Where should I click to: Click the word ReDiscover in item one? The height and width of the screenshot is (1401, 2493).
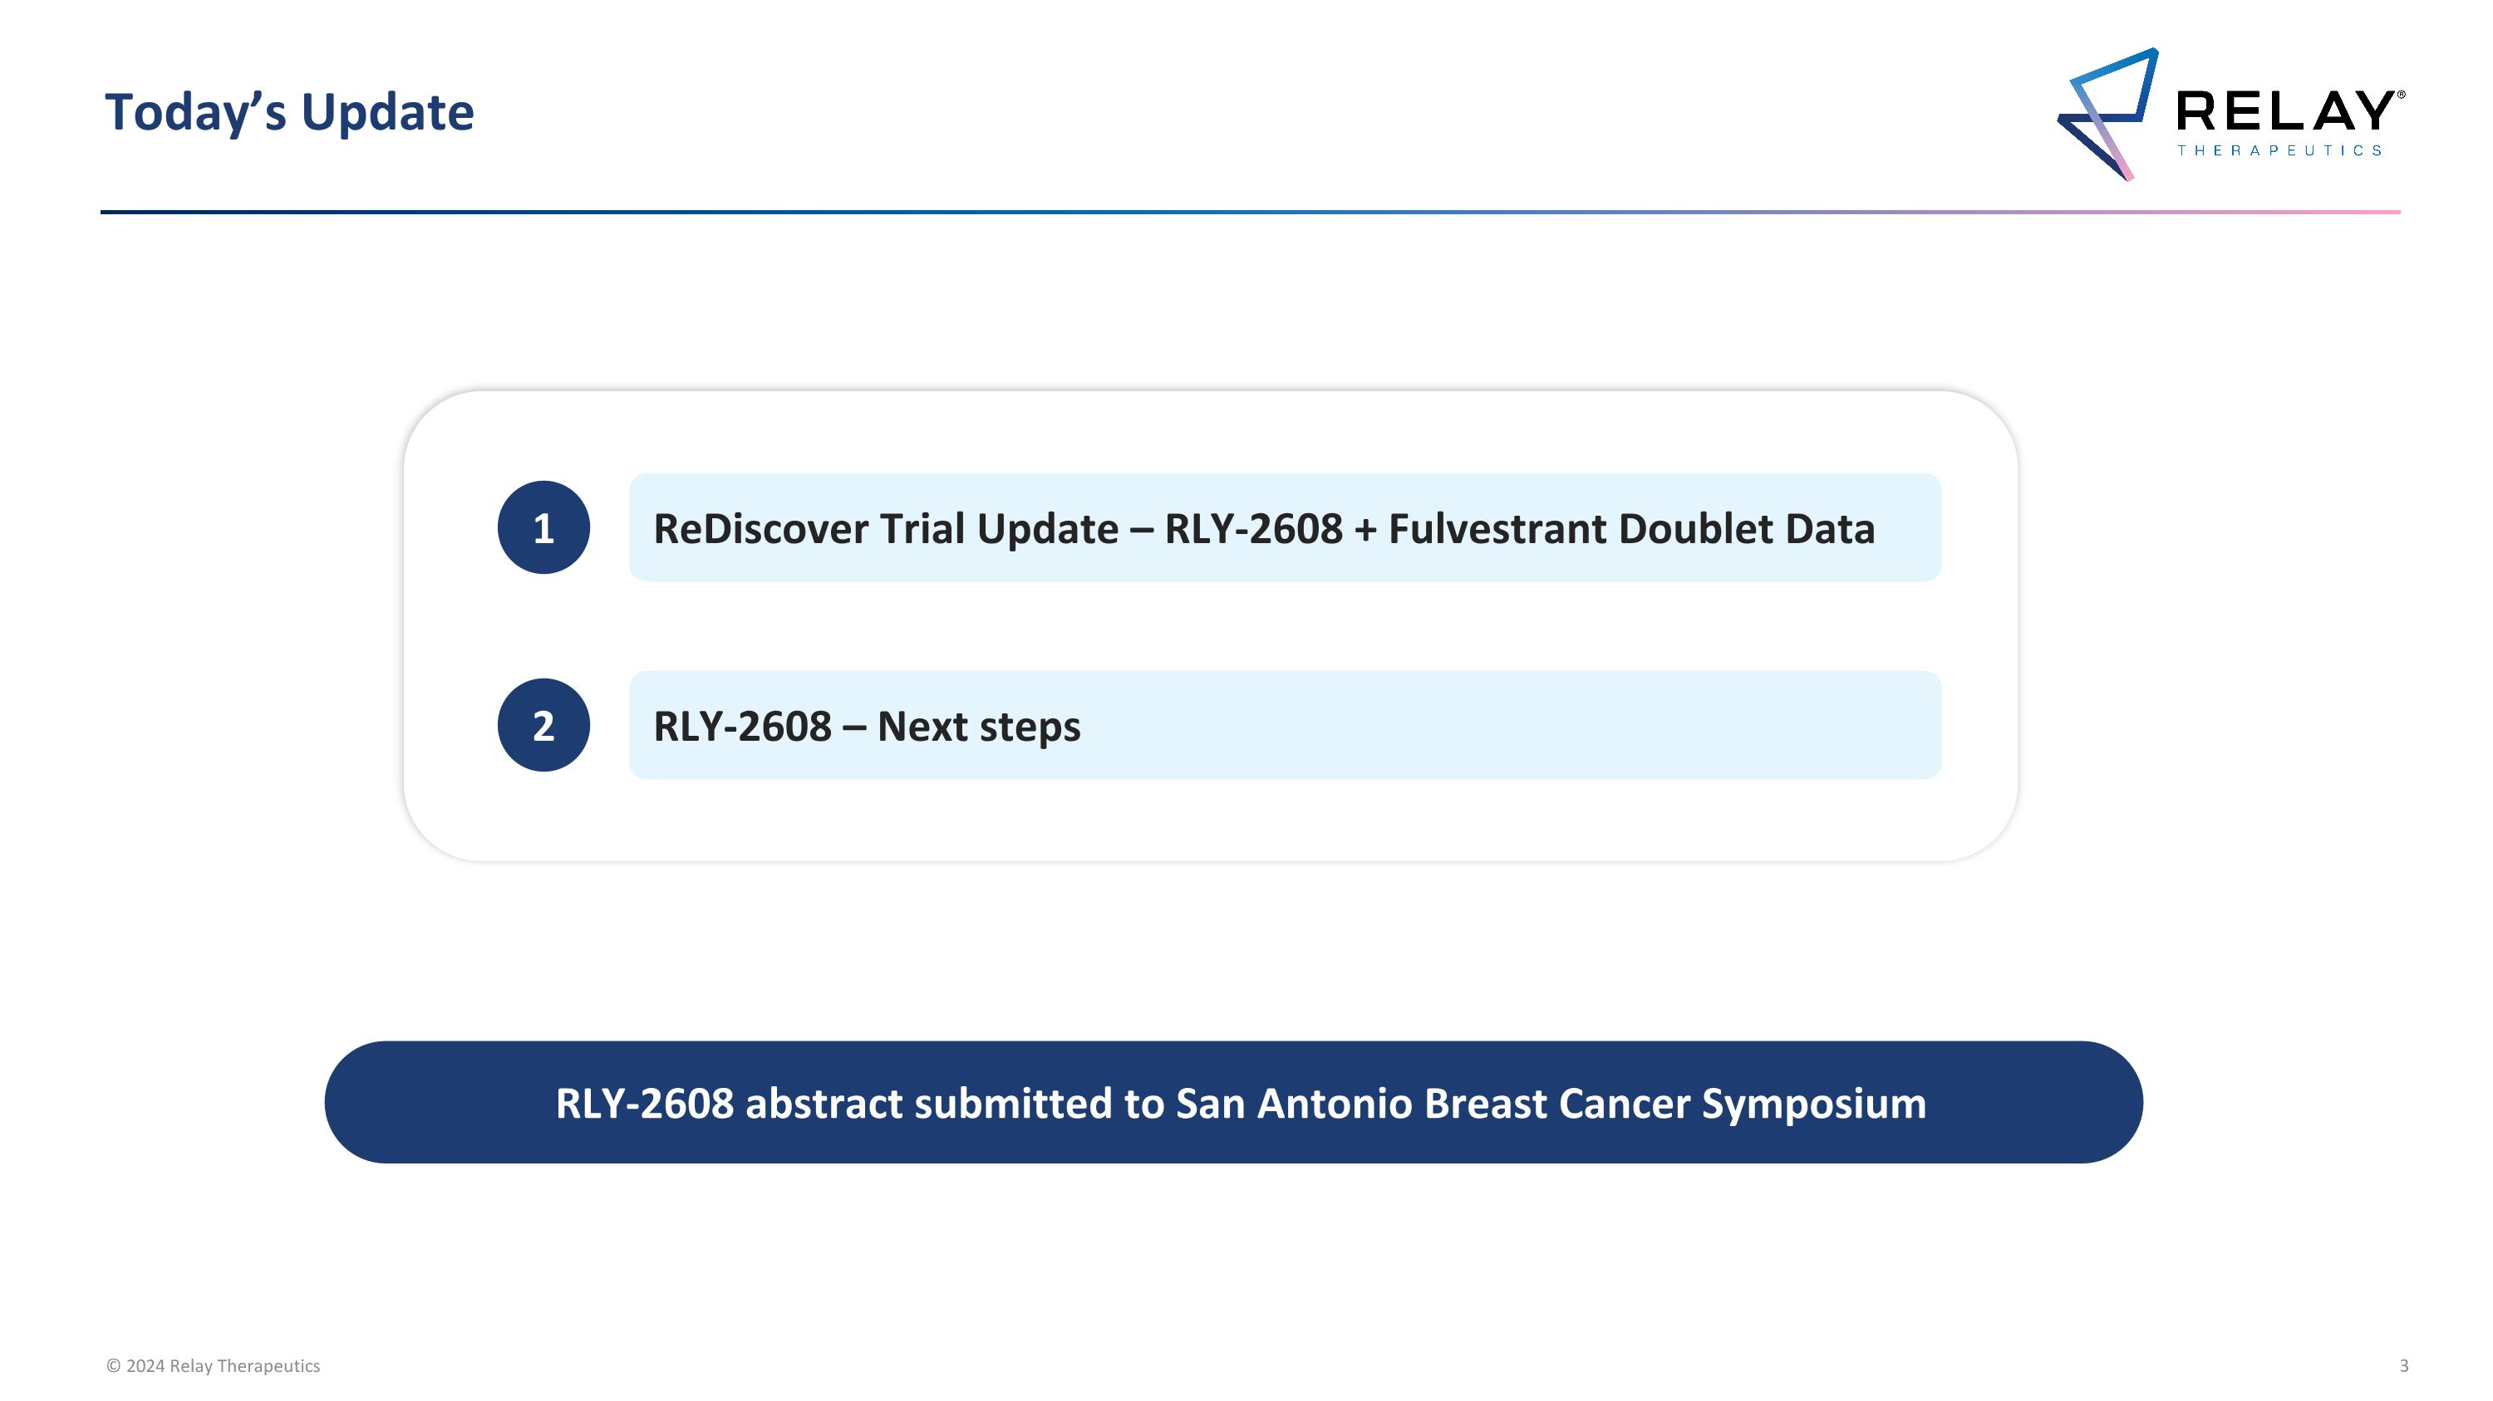click(x=760, y=529)
